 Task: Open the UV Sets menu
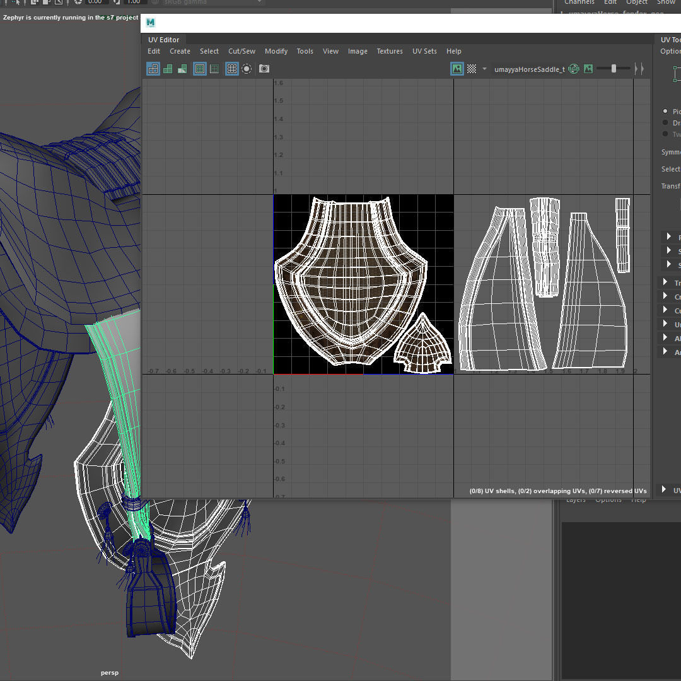424,51
